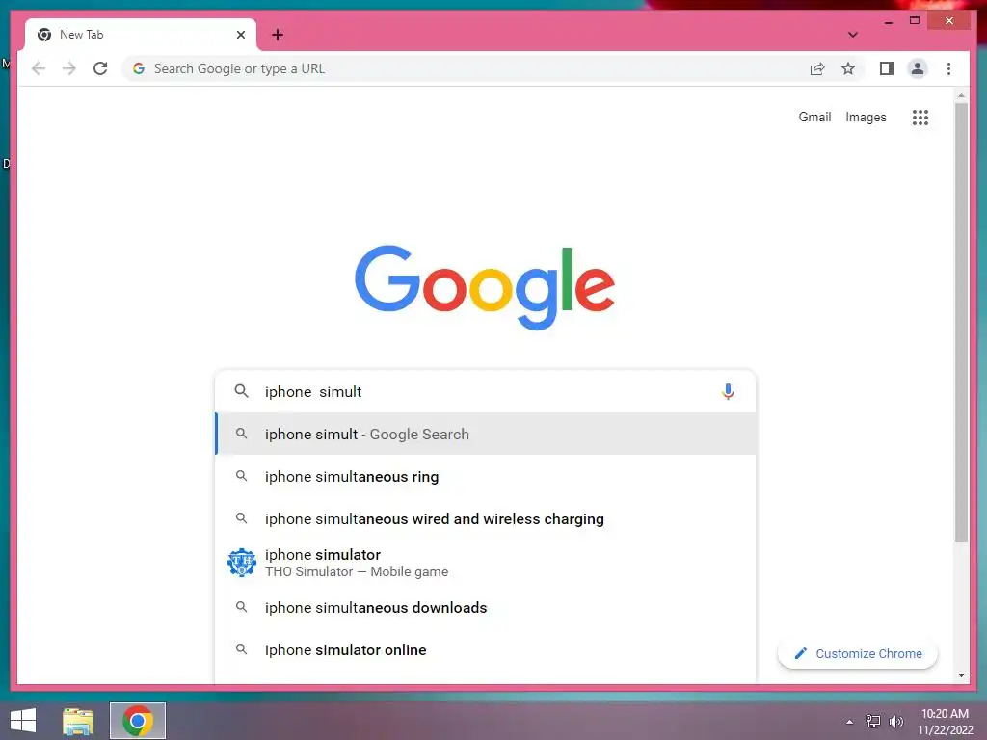Open the network tray icon

pyautogui.click(x=873, y=722)
